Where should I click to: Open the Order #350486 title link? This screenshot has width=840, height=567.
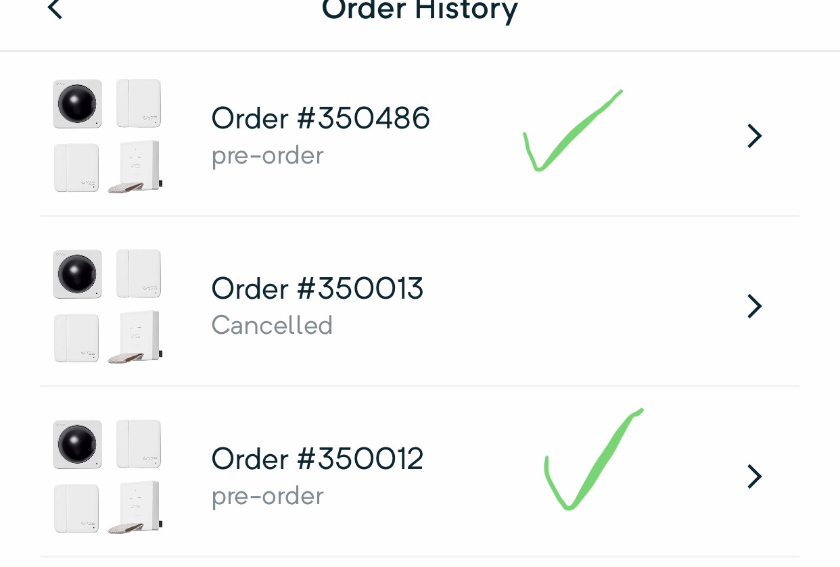click(x=321, y=118)
